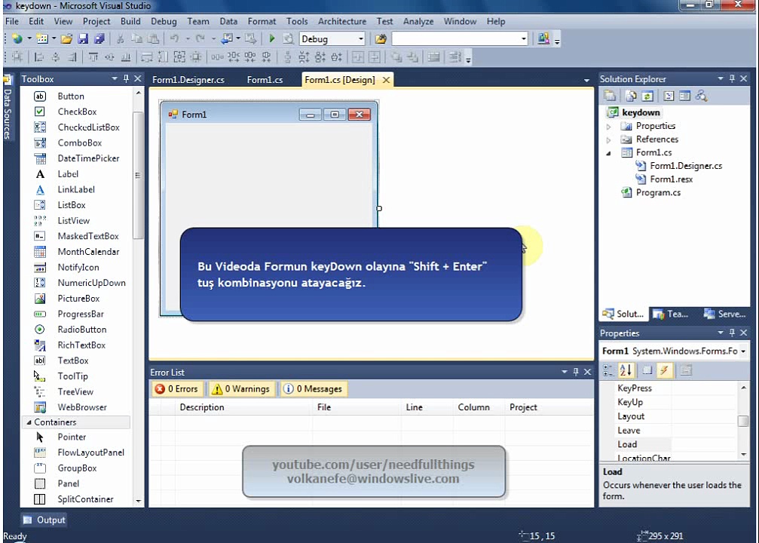Image resolution: width=759 pixels, height=543 pixels.
Task: Select the KeyPress event in Properties
Action: [x=635, y=388]
